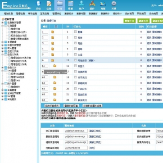The image size is (163, 163).
Task: Check the box for 广告合作 (ID 20)
Action: 76,89
